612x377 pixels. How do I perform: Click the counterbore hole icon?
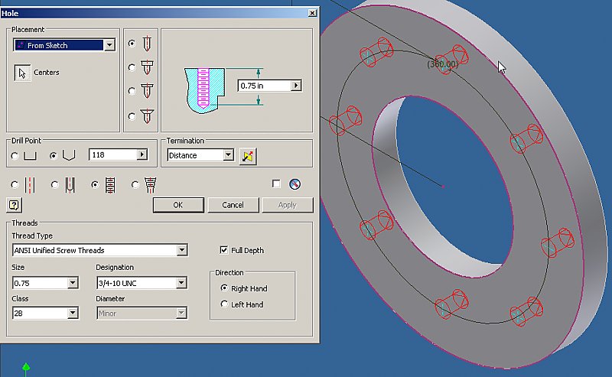(x=147, y=67)
